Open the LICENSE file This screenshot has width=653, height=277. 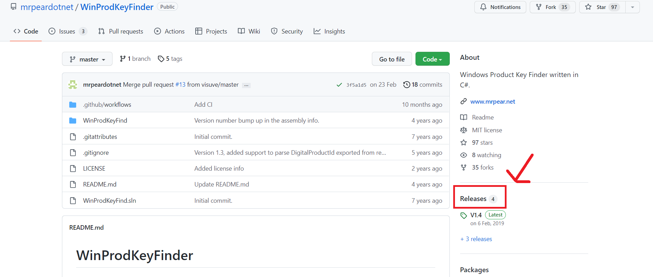click(x=94, y=169)
